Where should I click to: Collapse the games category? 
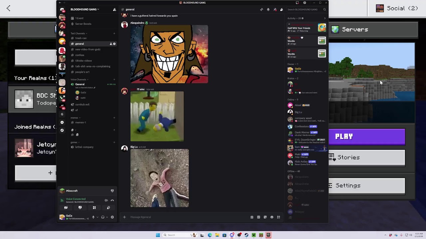pyautogui.click(x=75, y=142)
